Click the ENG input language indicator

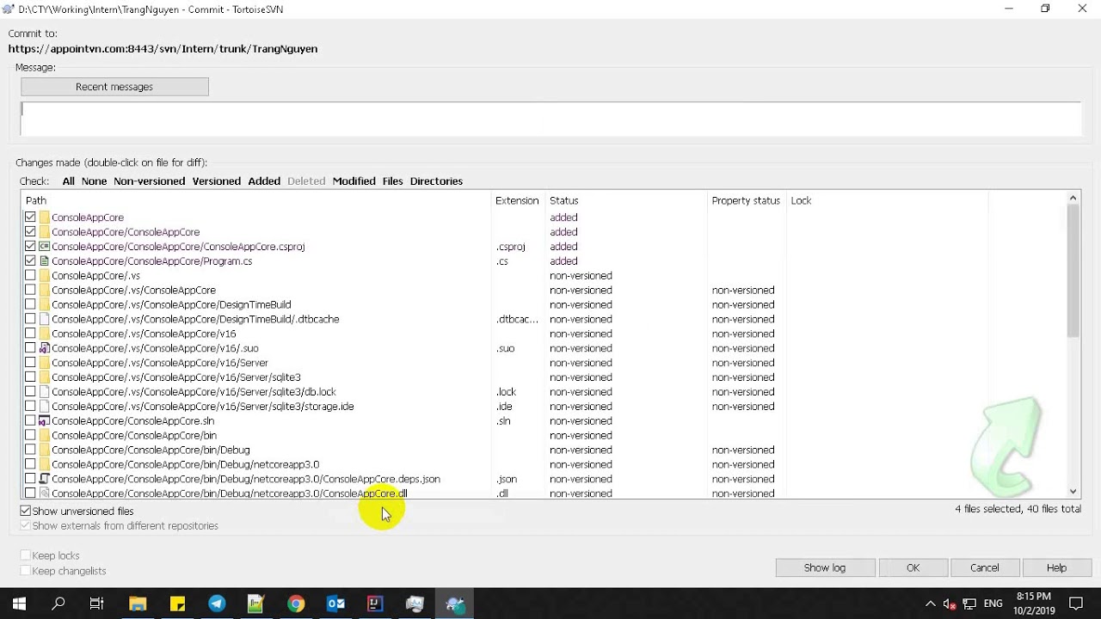point(993,604)
